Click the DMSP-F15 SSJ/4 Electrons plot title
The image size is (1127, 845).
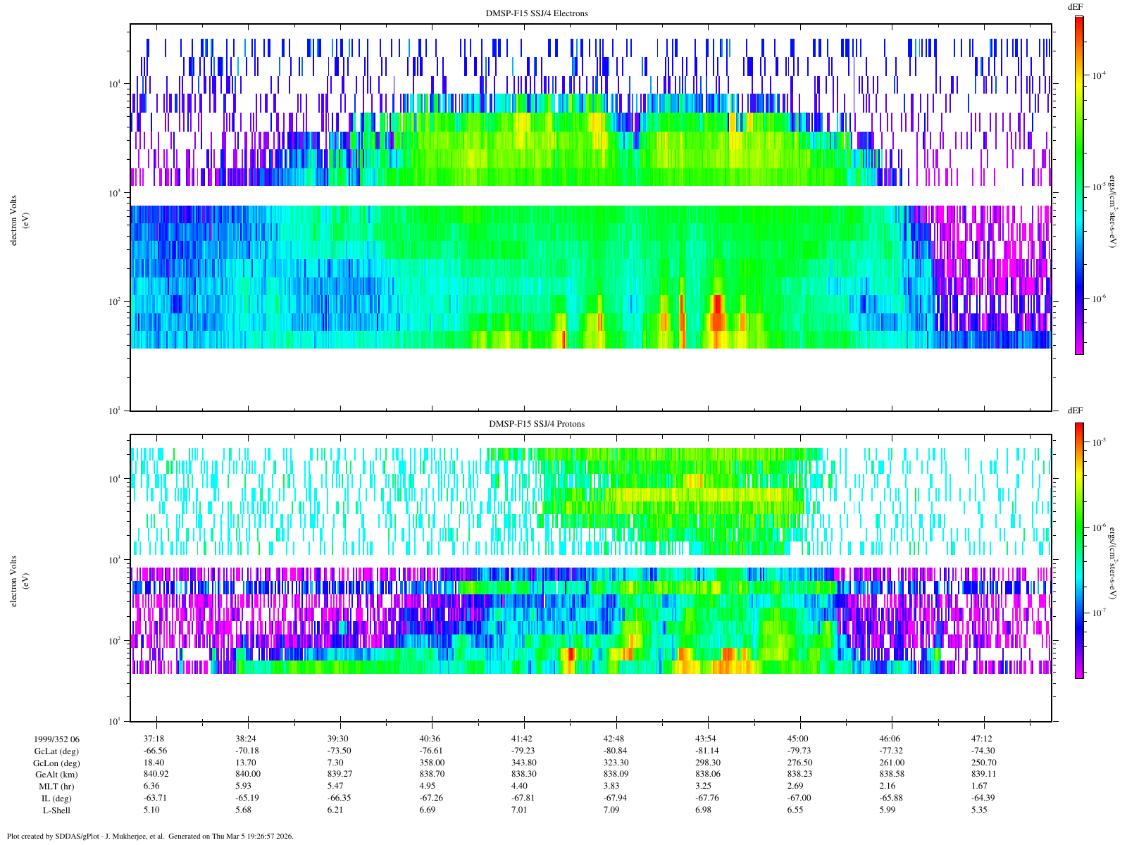tap(537, 13)
